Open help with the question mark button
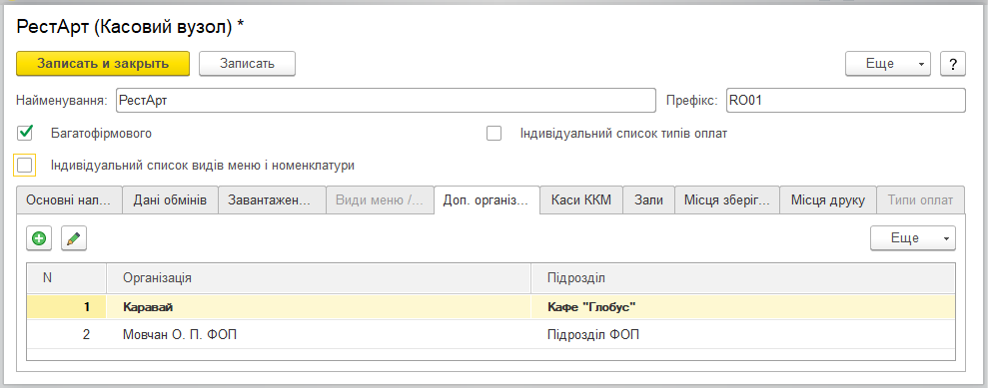988x388 pixels. [x=953, y=64]
